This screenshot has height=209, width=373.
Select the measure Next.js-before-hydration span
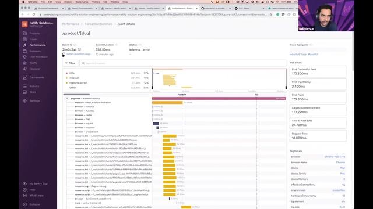(93, 103)
